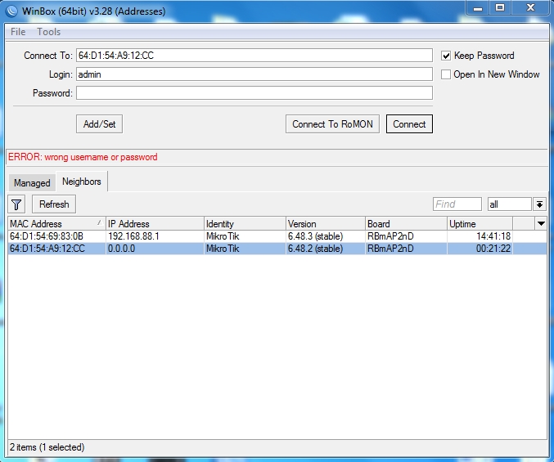Click the Add/Set button
Viewport: 554px width, 462px height.
(99, 124)
